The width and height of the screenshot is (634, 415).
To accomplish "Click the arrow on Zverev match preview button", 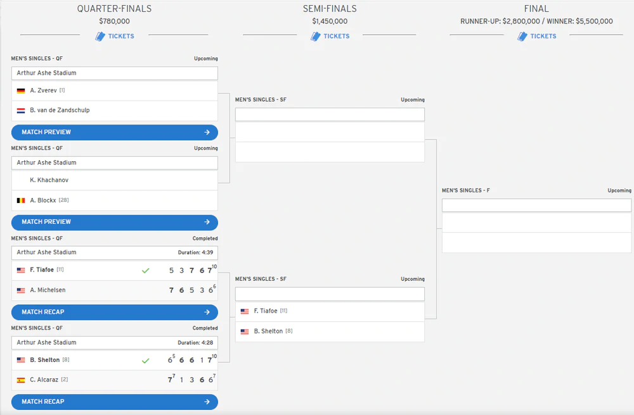I will pyautogui.click(x=207, y=132).
